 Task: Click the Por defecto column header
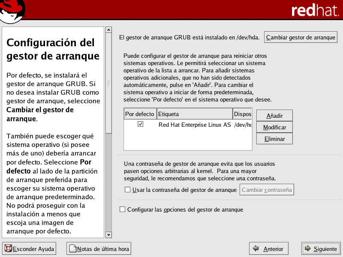(x=140, y=114)
